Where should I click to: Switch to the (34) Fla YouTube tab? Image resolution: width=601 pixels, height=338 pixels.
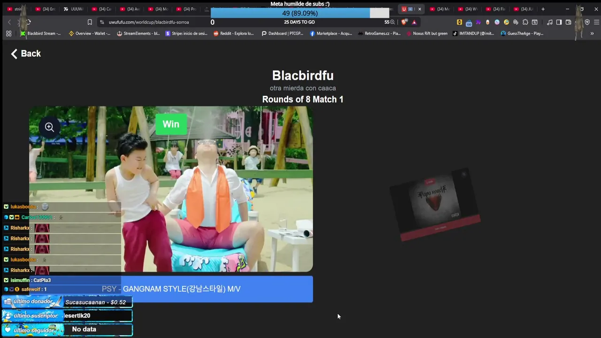coord(496,9)
